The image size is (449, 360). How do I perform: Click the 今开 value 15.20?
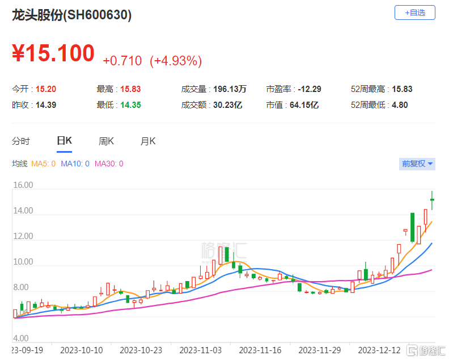pyautogui.click(x=46, y=89)
